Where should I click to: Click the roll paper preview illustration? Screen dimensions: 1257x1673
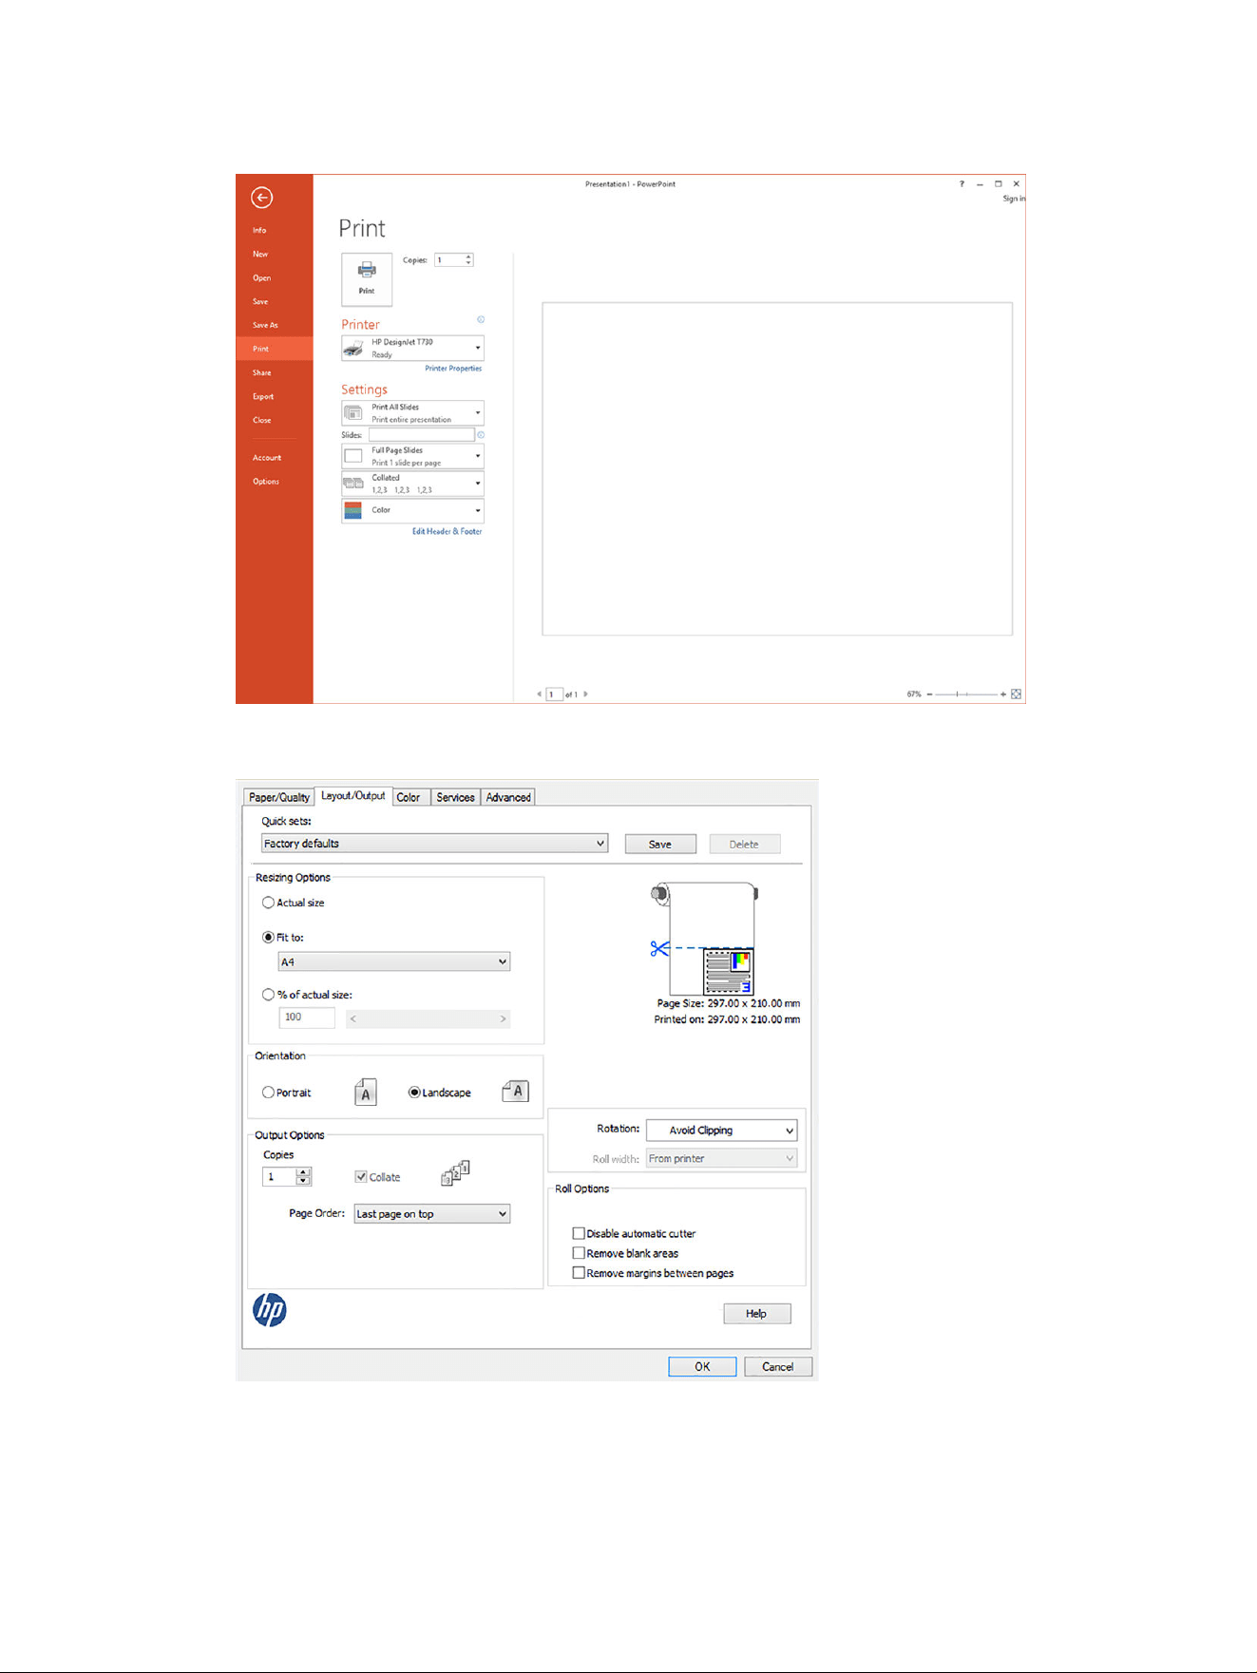click(x=705, y=939)
